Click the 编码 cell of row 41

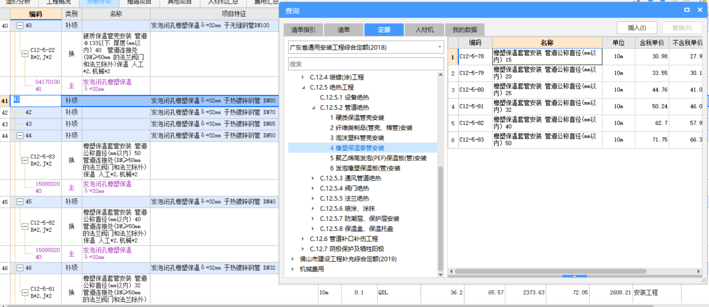tap(36, 101)
